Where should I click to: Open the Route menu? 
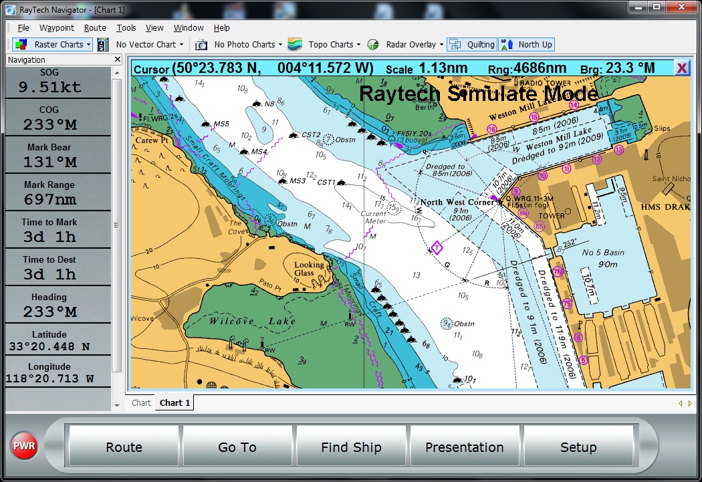tap(95, 28)
